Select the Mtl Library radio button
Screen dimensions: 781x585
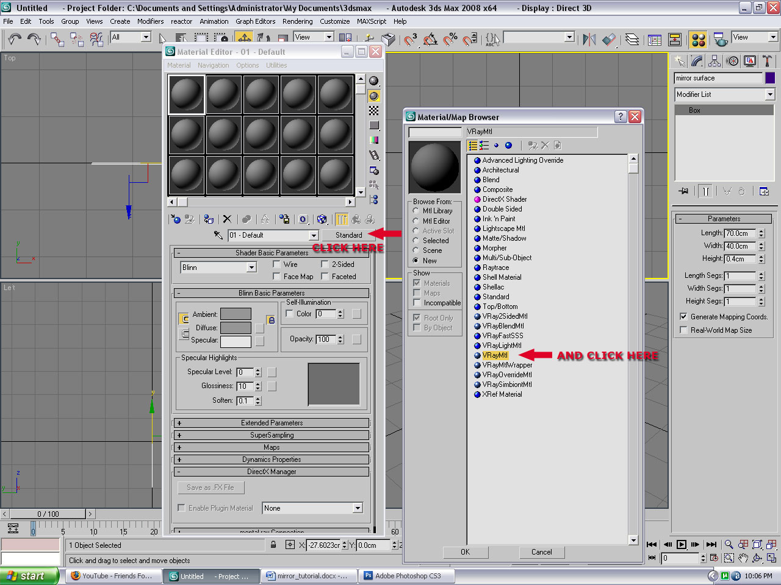coord(416,211)
